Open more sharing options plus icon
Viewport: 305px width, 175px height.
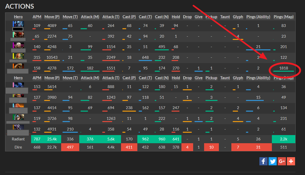[x=291, y=161]
